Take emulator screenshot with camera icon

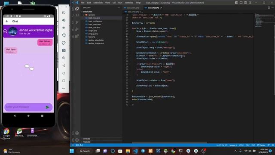[64, 50]
